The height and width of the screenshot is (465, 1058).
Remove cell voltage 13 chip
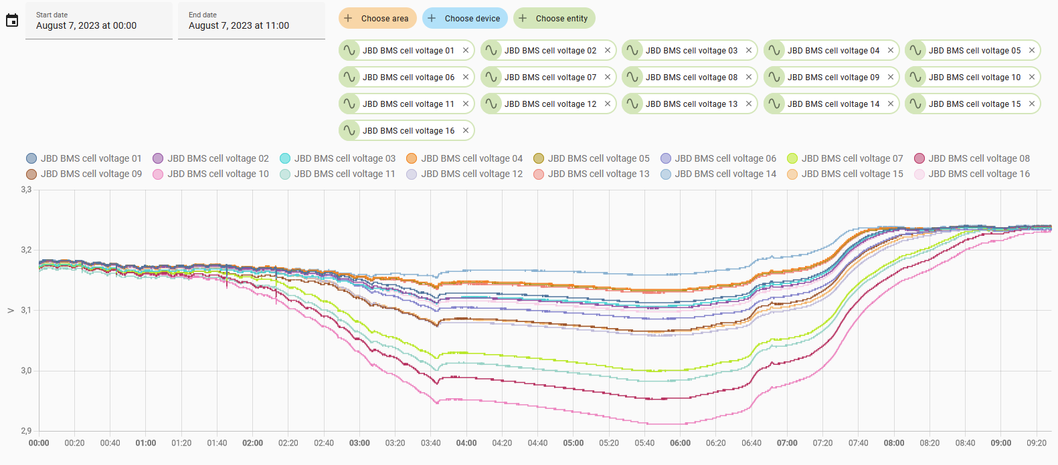point(749,104)
